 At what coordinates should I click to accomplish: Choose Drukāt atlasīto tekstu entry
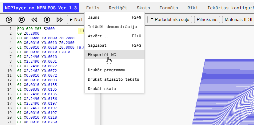click(x=115, y=79)
